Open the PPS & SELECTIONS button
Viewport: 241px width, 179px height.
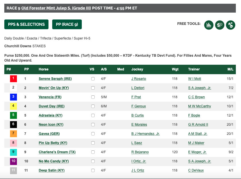[26, 24]
